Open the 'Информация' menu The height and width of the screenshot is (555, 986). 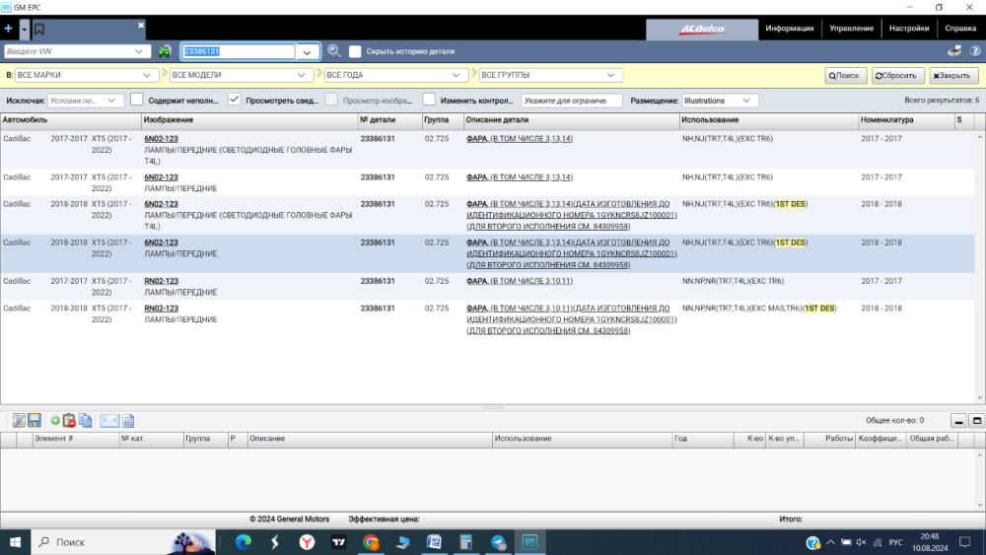coord(790,29)
